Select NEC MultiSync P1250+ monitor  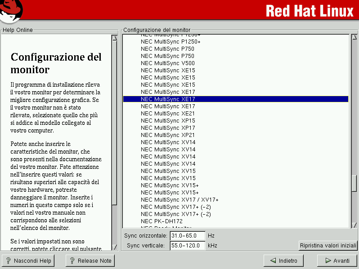click(x=171, y=42)
